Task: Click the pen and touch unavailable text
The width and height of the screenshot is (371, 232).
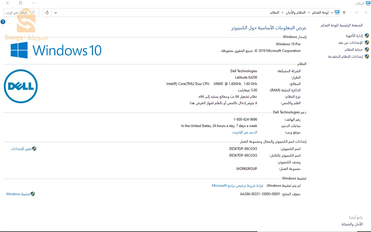Action: [x=223, y=103]
